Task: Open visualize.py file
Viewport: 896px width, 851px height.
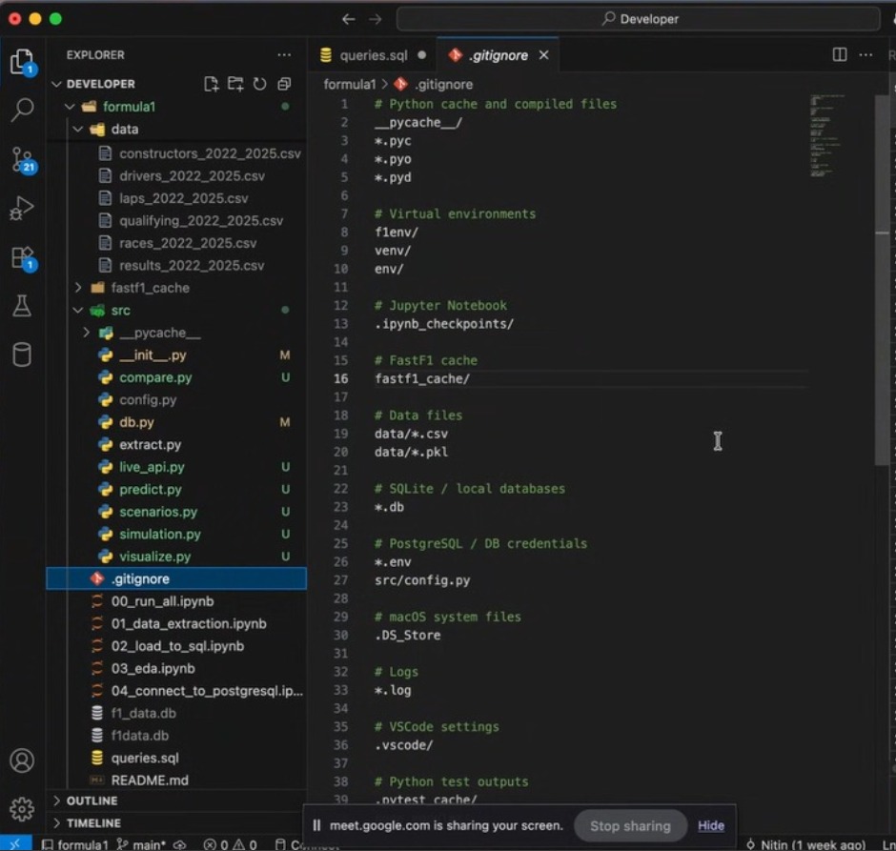Action: coord(154,557)
